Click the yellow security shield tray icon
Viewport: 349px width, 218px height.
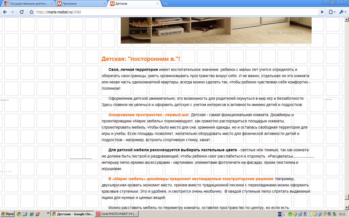[295, 214]
